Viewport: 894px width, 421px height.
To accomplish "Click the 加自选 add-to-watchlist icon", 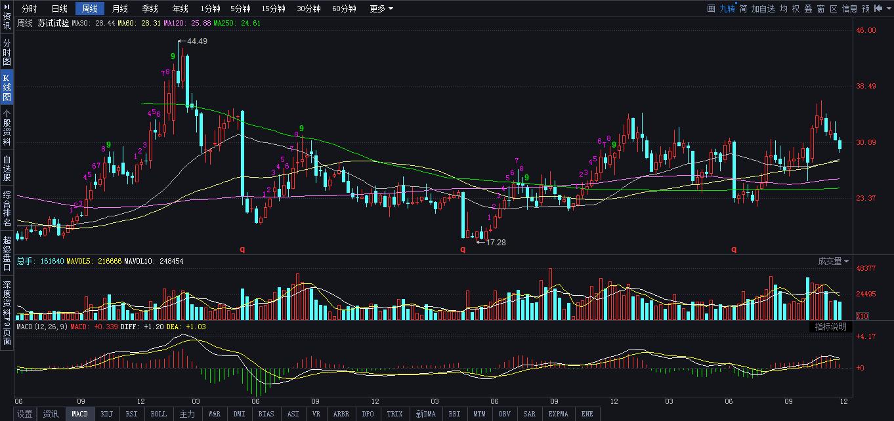I will point(763,8).
